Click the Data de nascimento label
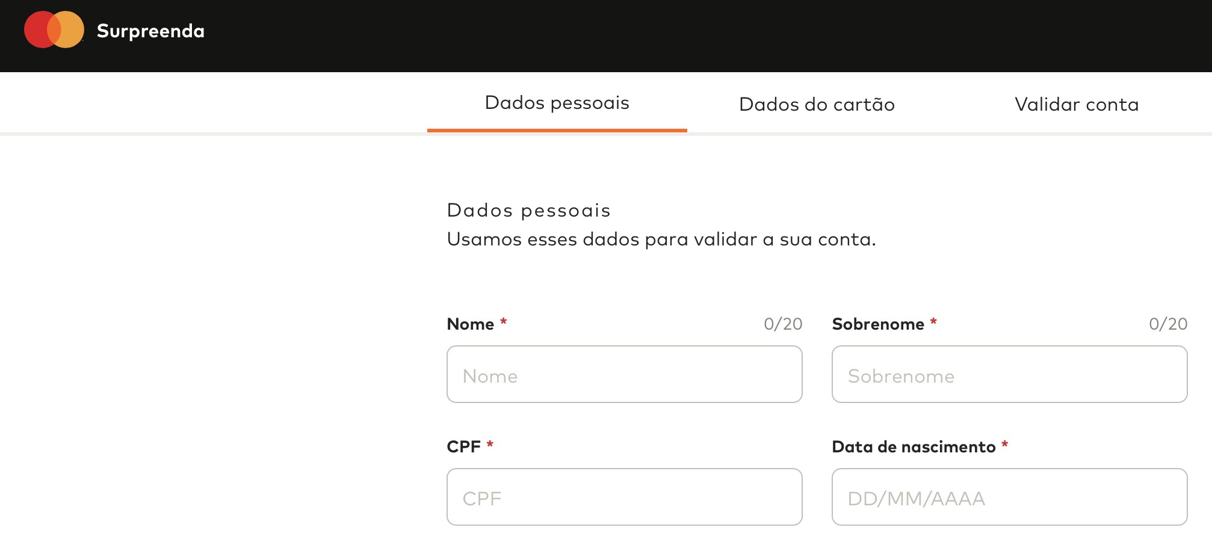Image resolution: width=1212 pixels, height=539 pixels. click(x=914, y=447)
